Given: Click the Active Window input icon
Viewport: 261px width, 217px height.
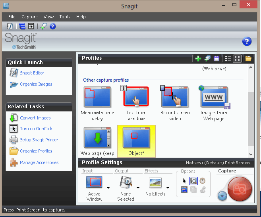Looking at the screenshot, I should pyautogui.click(x=94, y=182).
